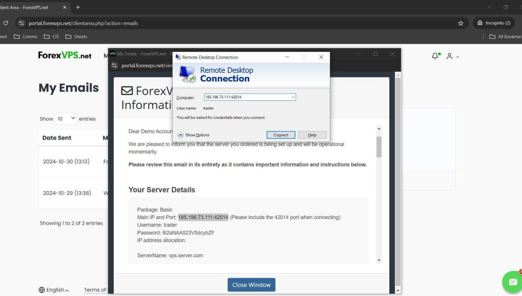Click the ServerName: vps.server.com line
The height and width of the screenshot is (296, 522).
170,255
